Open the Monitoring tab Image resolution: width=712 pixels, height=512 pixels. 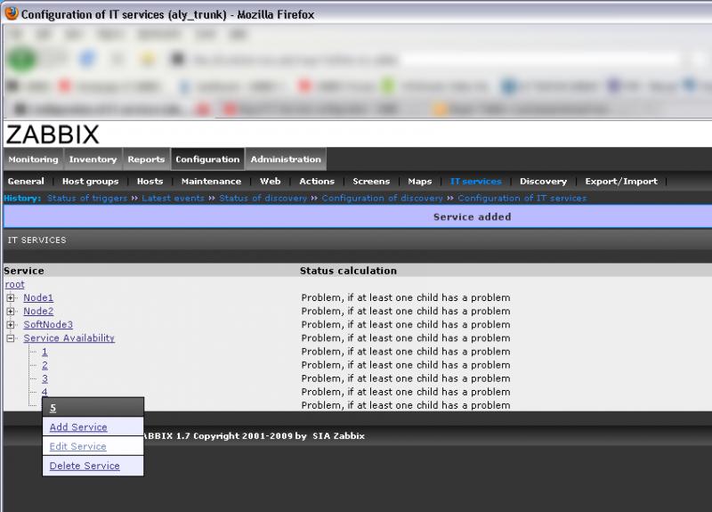33,159
